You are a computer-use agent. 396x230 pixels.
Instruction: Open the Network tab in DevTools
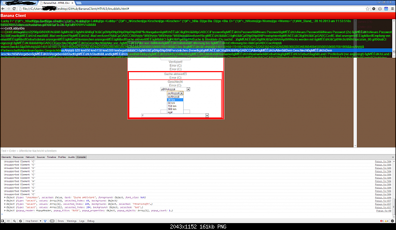coord(30,157)
